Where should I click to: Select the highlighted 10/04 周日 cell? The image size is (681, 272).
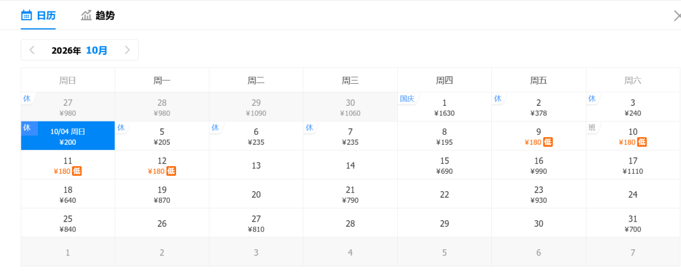[67, 136]
